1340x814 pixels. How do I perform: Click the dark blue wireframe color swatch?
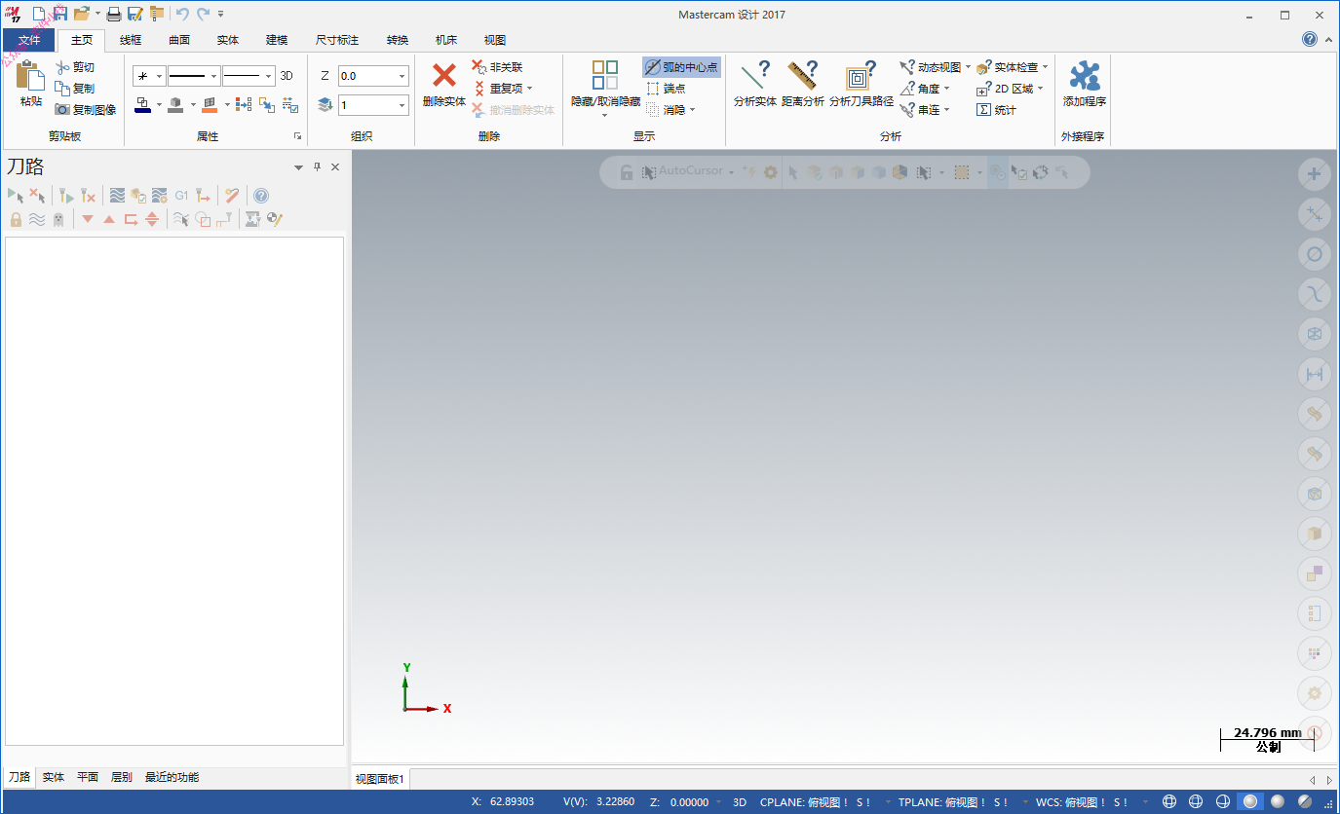click(142, 104)
